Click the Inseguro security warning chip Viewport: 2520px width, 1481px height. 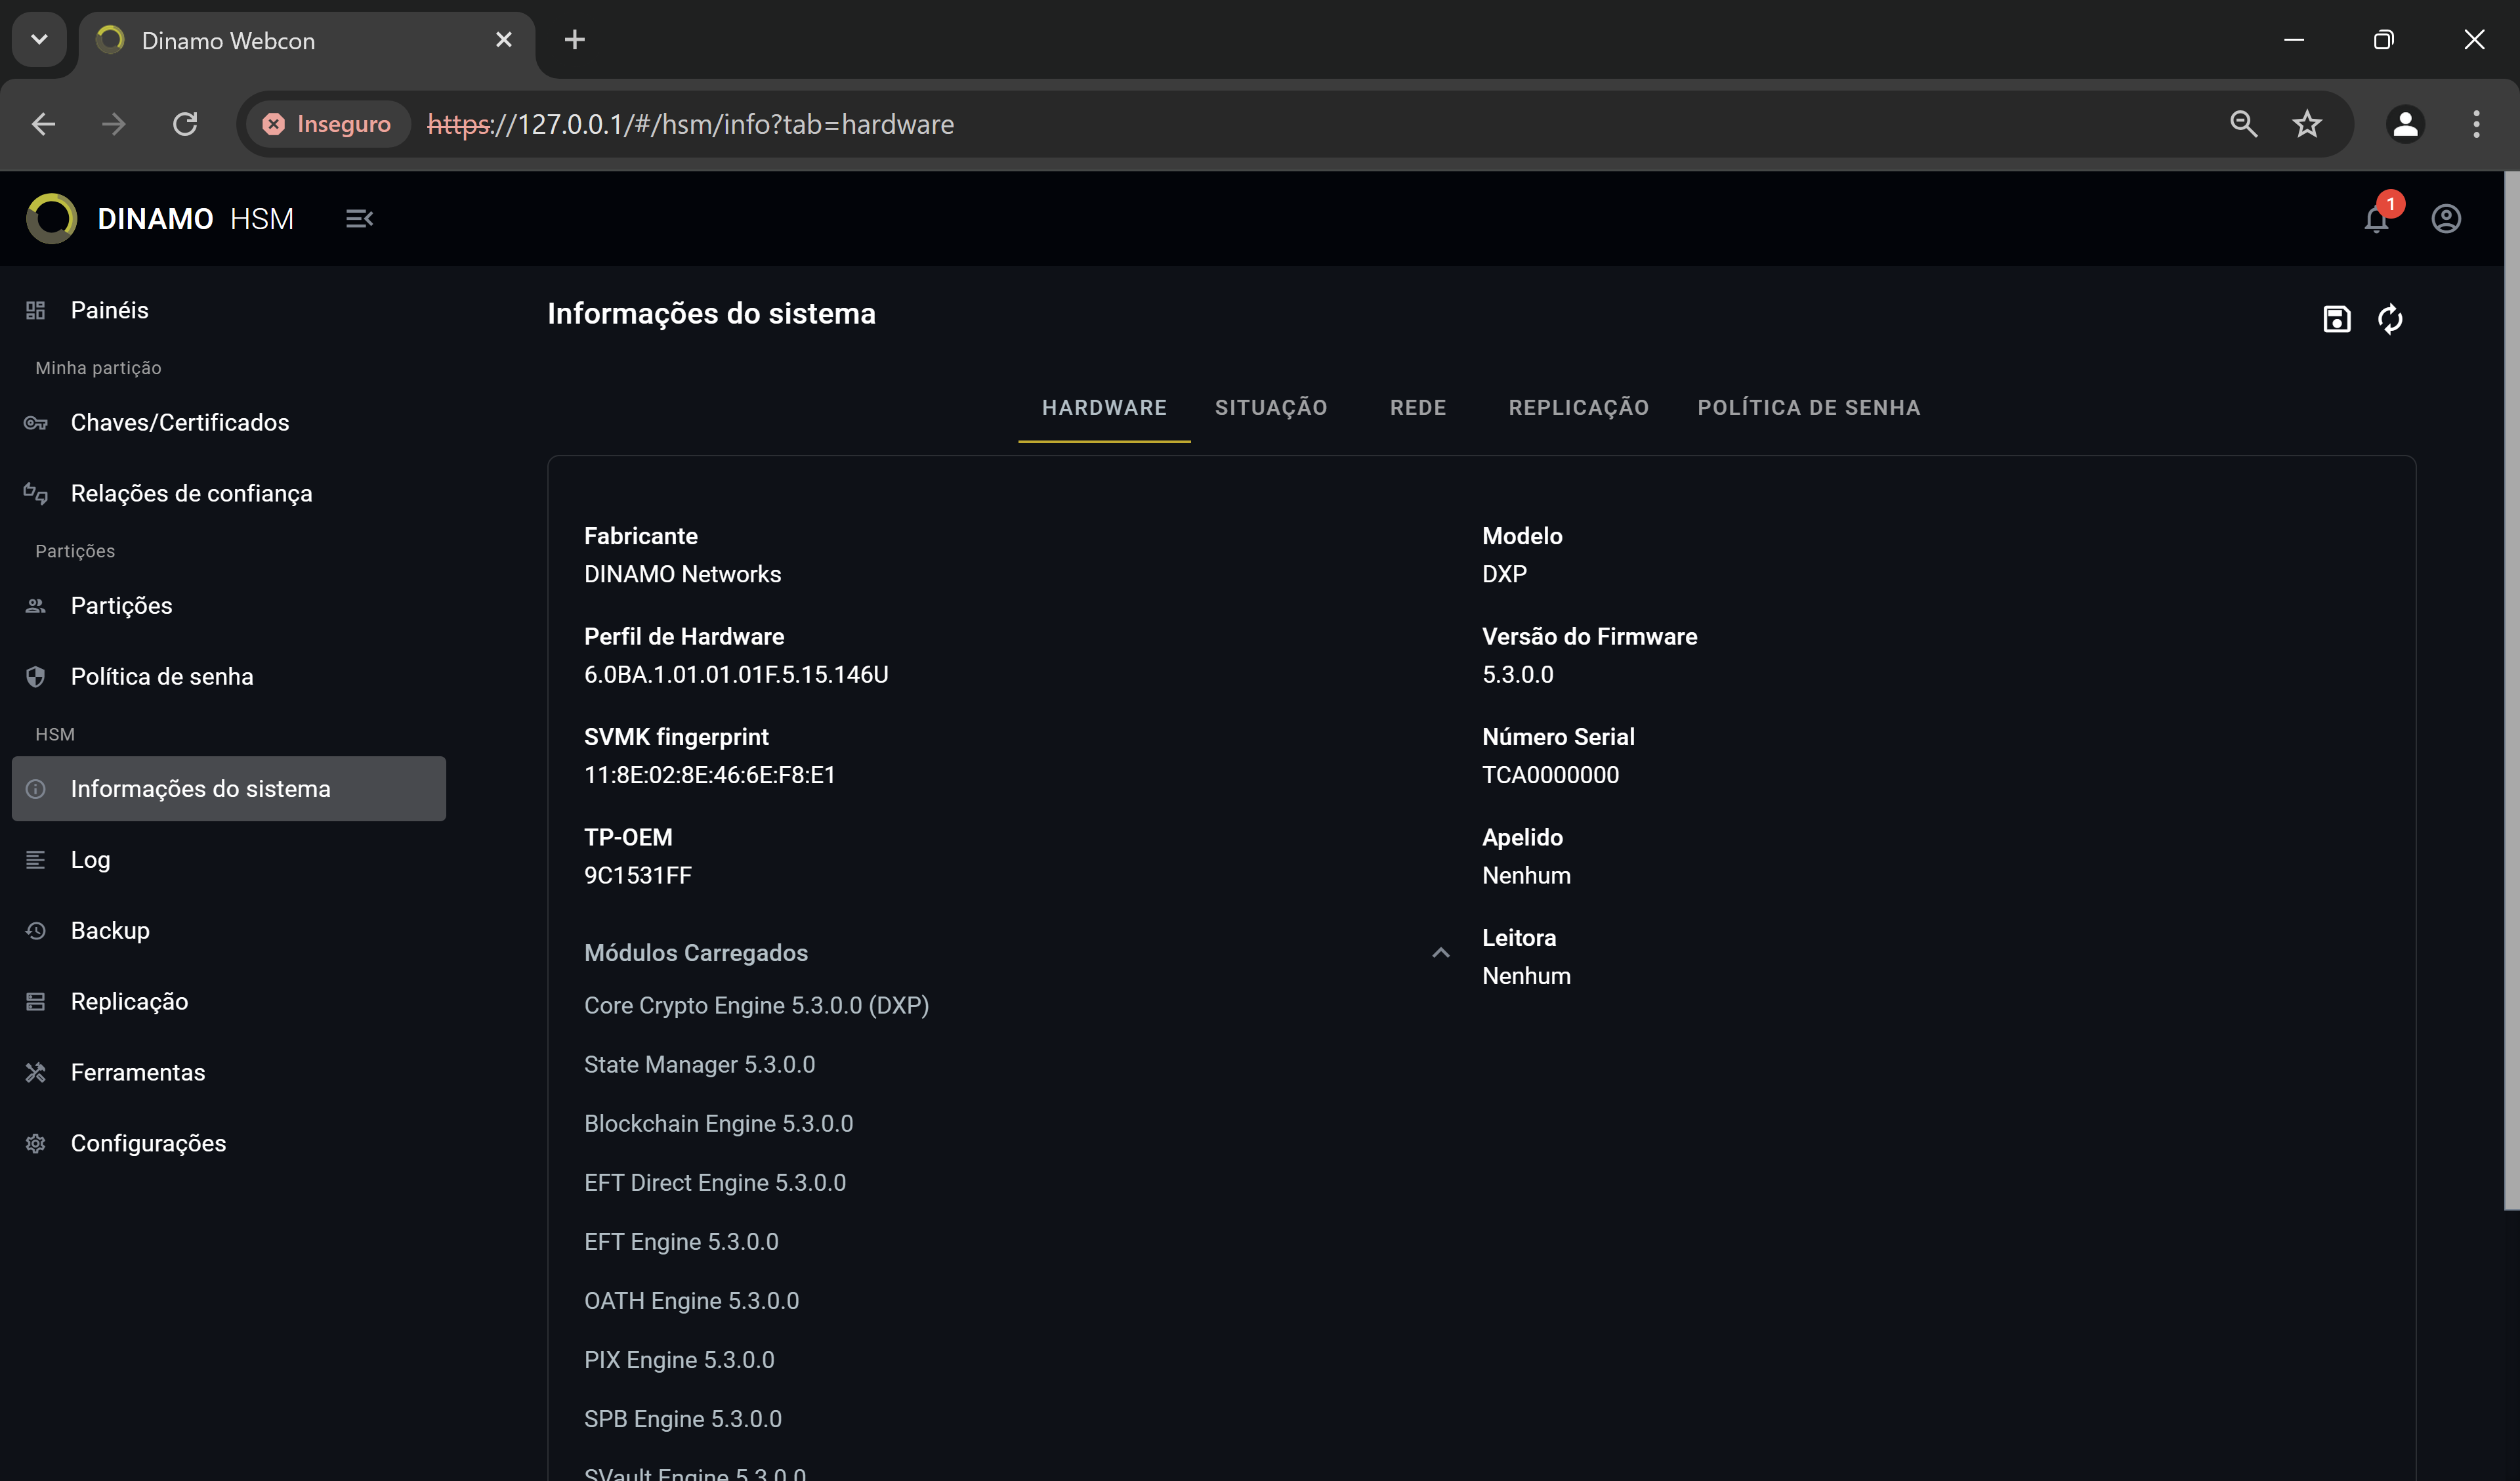[327, 124]
